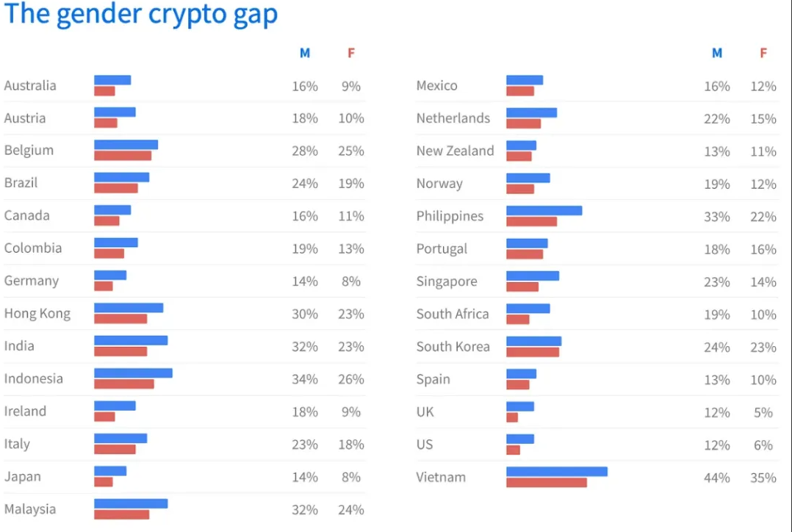Select Vietnam's blue male bar
792x532 pixels.
coord(556,471)
